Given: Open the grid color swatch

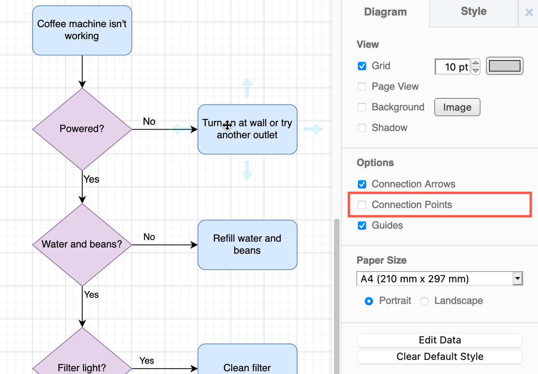Looking at the screenshot, I should (x=504, y=66).
